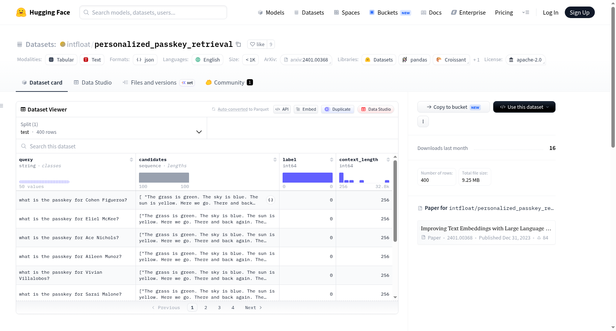Image resolution: width=616 pixels, height=331 pixels.
Task: Open the Improving Text Embeddings paper card
Action: (x=486, y=233)
